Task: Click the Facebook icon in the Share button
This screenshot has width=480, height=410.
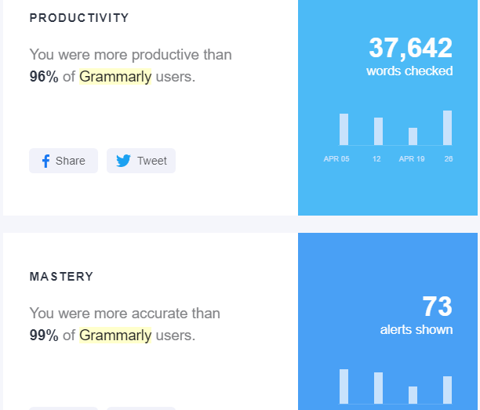Action: [45, 161]
